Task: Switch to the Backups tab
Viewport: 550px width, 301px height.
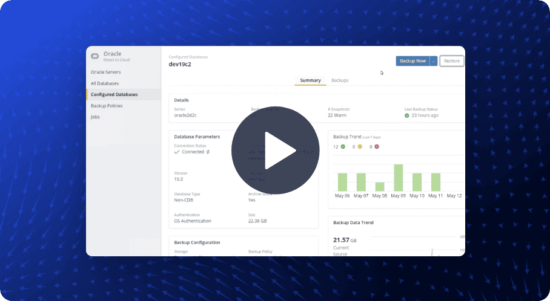Action: pyautogui.click(x=340, y=80)
